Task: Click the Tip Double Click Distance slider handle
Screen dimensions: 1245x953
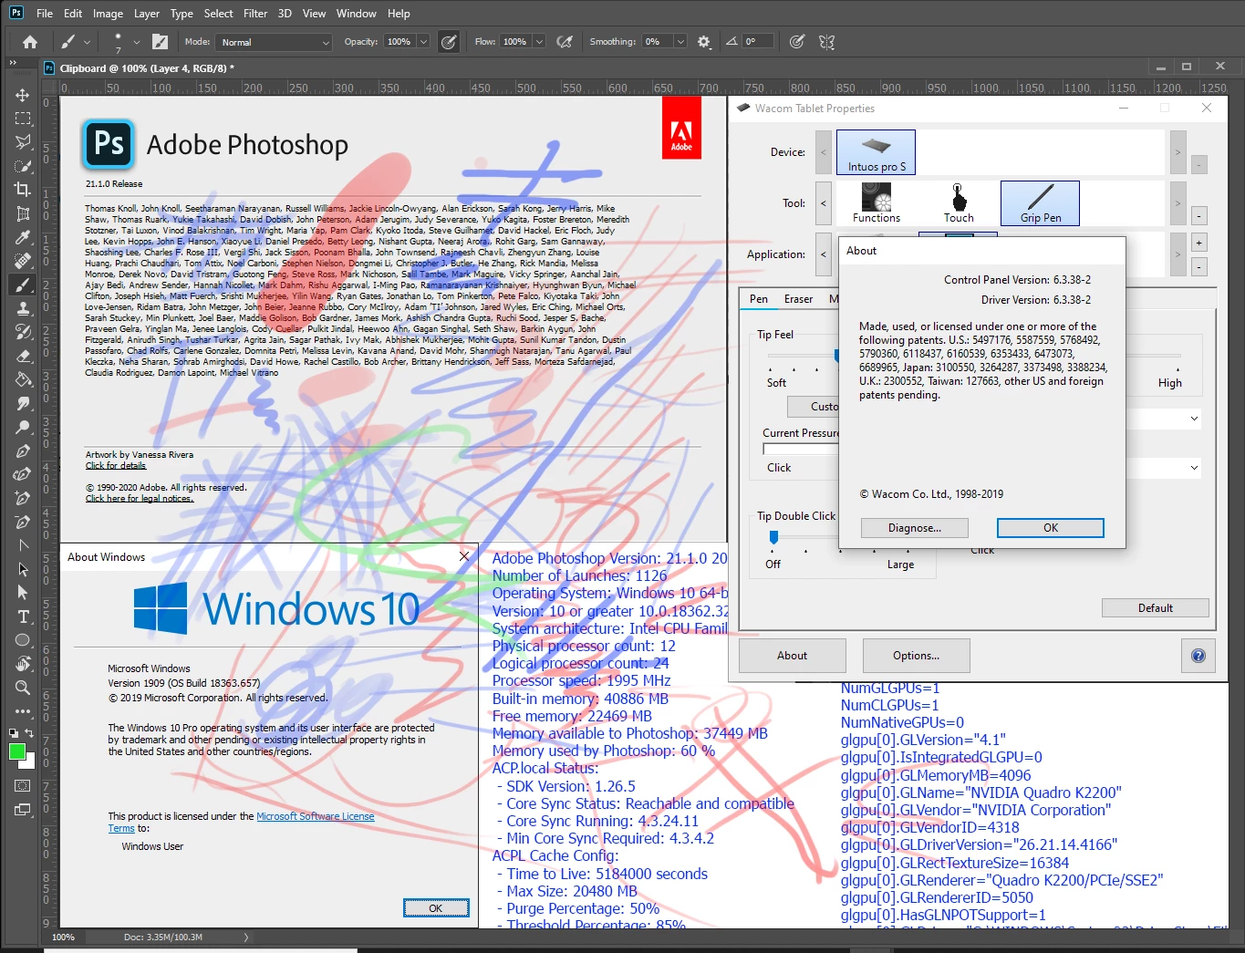Action: [773, 537]
